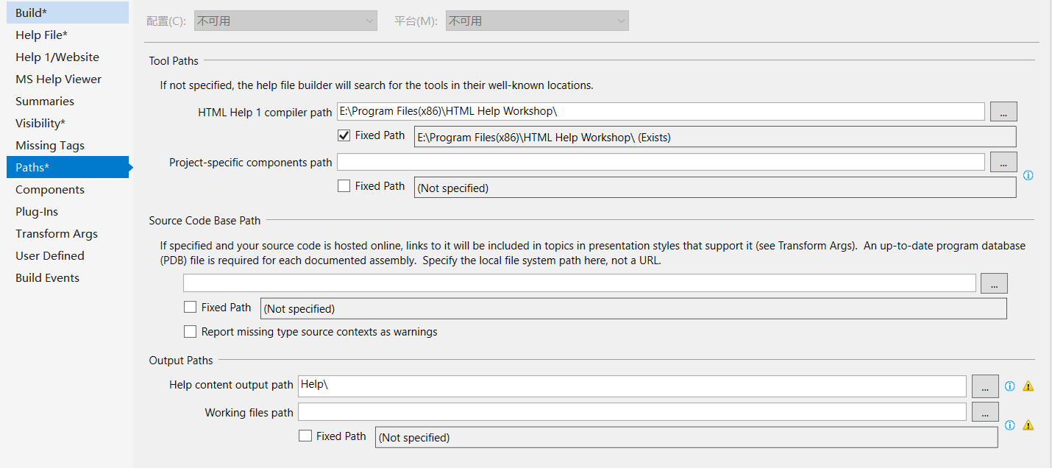Image resolution: width=1052 pixels, height=468 pixels.
Task: Click warning icon beside Working files path
Action: (1028, 425)
